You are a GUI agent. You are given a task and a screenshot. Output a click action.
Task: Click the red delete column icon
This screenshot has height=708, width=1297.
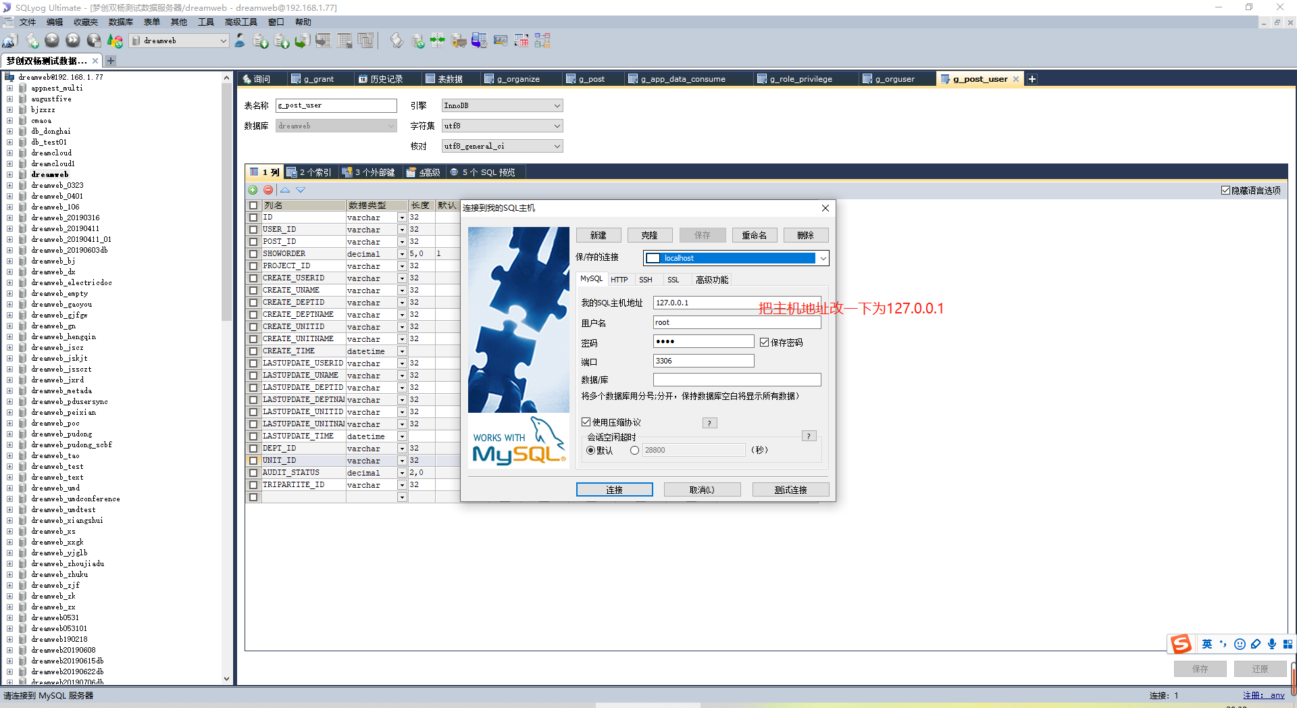(x=268, y=191)
